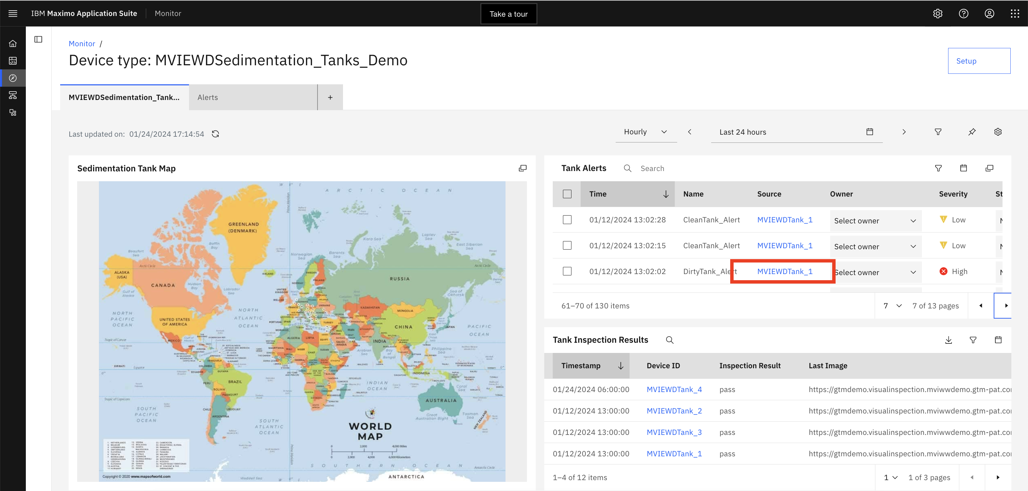1028x491 pixels.
Task: Sort Inspection Results by Timestamp column
Action: [591, 366]
